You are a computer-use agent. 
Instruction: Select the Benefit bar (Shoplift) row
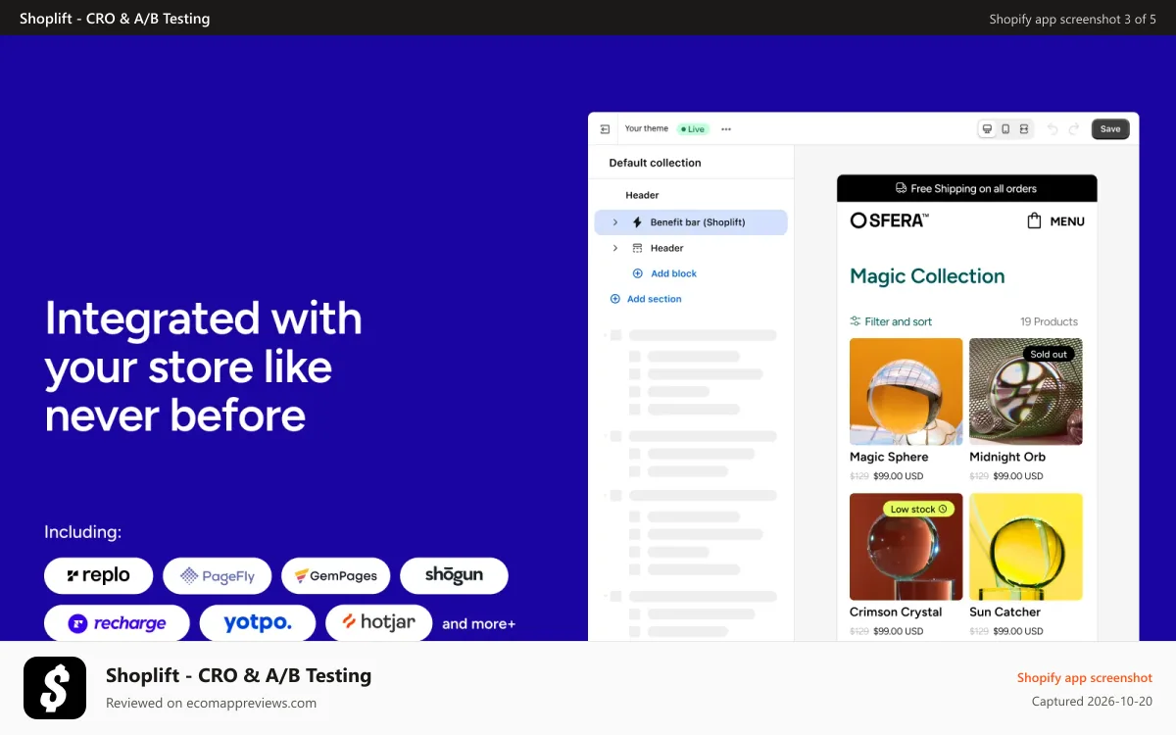[691, 222]
